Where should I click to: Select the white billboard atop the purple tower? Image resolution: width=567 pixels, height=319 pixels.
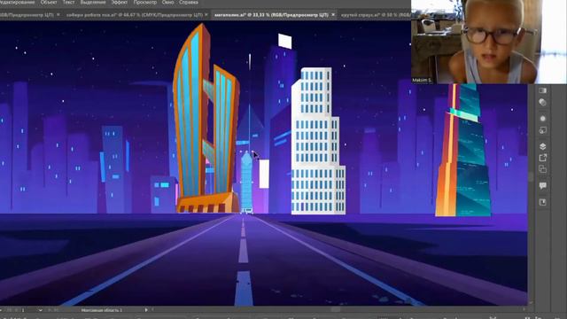[x=285, y=42]
